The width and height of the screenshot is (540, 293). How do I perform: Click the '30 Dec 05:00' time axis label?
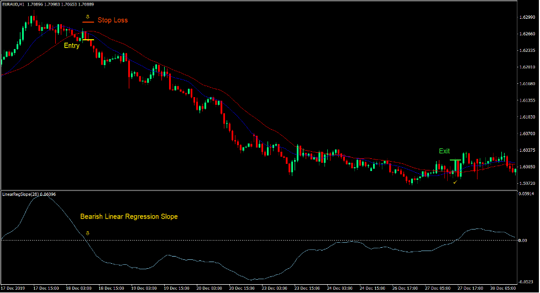504,289
